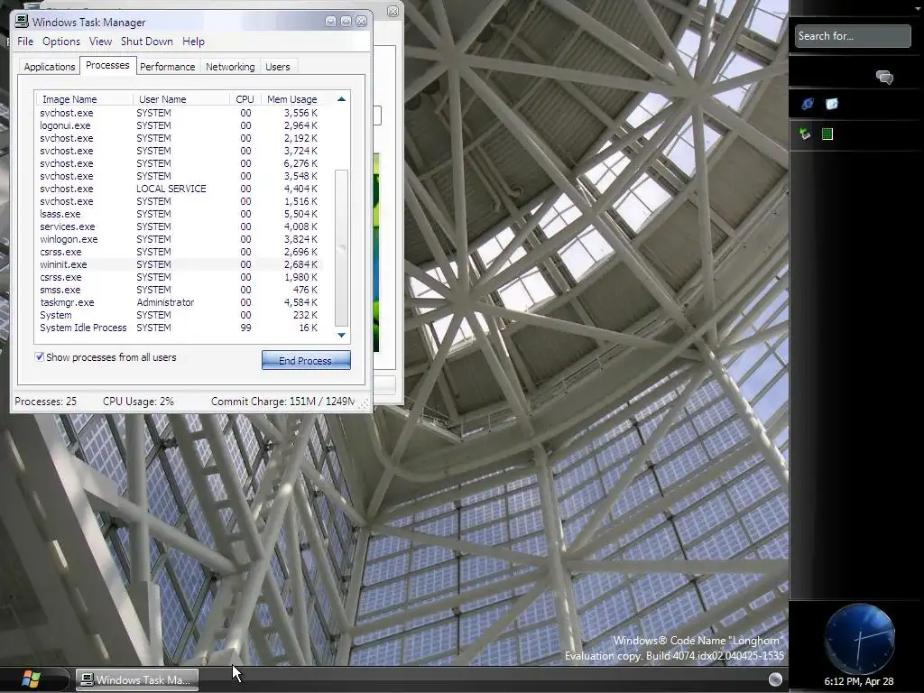Click the Search for... field in sidebar
The width and height of the screenshot is (924, 693).
pos(852,36)
